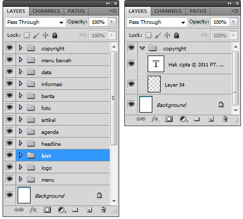Click the Background layer thumbnail in the right panel
243x219 pixels.
[146, 104]
